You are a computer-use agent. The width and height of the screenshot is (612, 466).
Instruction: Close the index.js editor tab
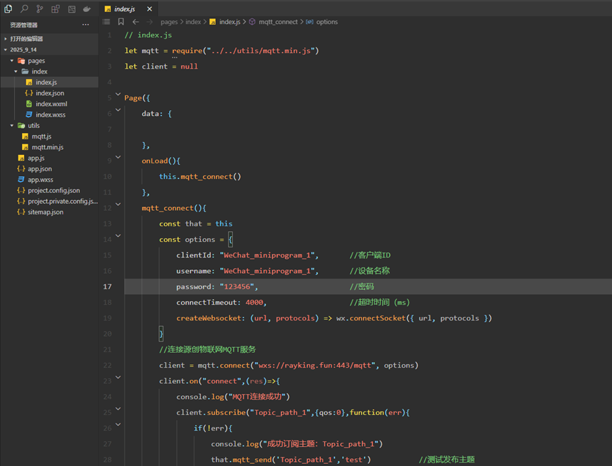click(x=150, y=9)
